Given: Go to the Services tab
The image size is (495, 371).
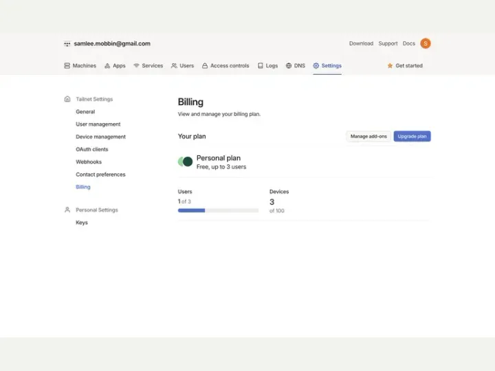Looking at the screenshot, I should tap(148, 66).
